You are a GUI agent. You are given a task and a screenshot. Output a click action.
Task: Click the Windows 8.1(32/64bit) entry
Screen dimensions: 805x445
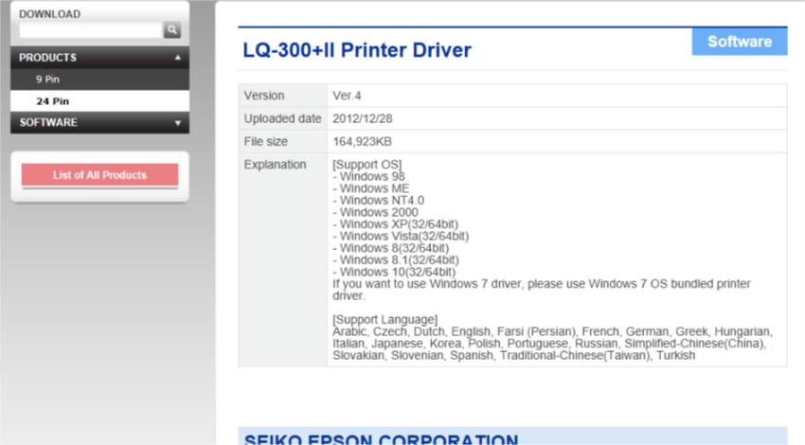click(x=396, y=259)
